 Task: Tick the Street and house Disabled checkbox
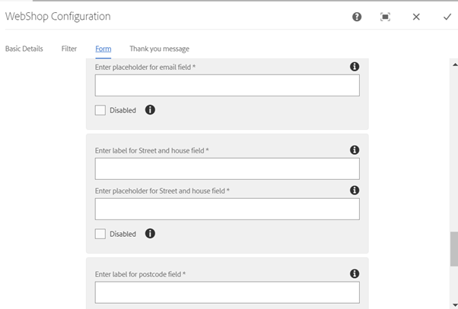(100, 234)
